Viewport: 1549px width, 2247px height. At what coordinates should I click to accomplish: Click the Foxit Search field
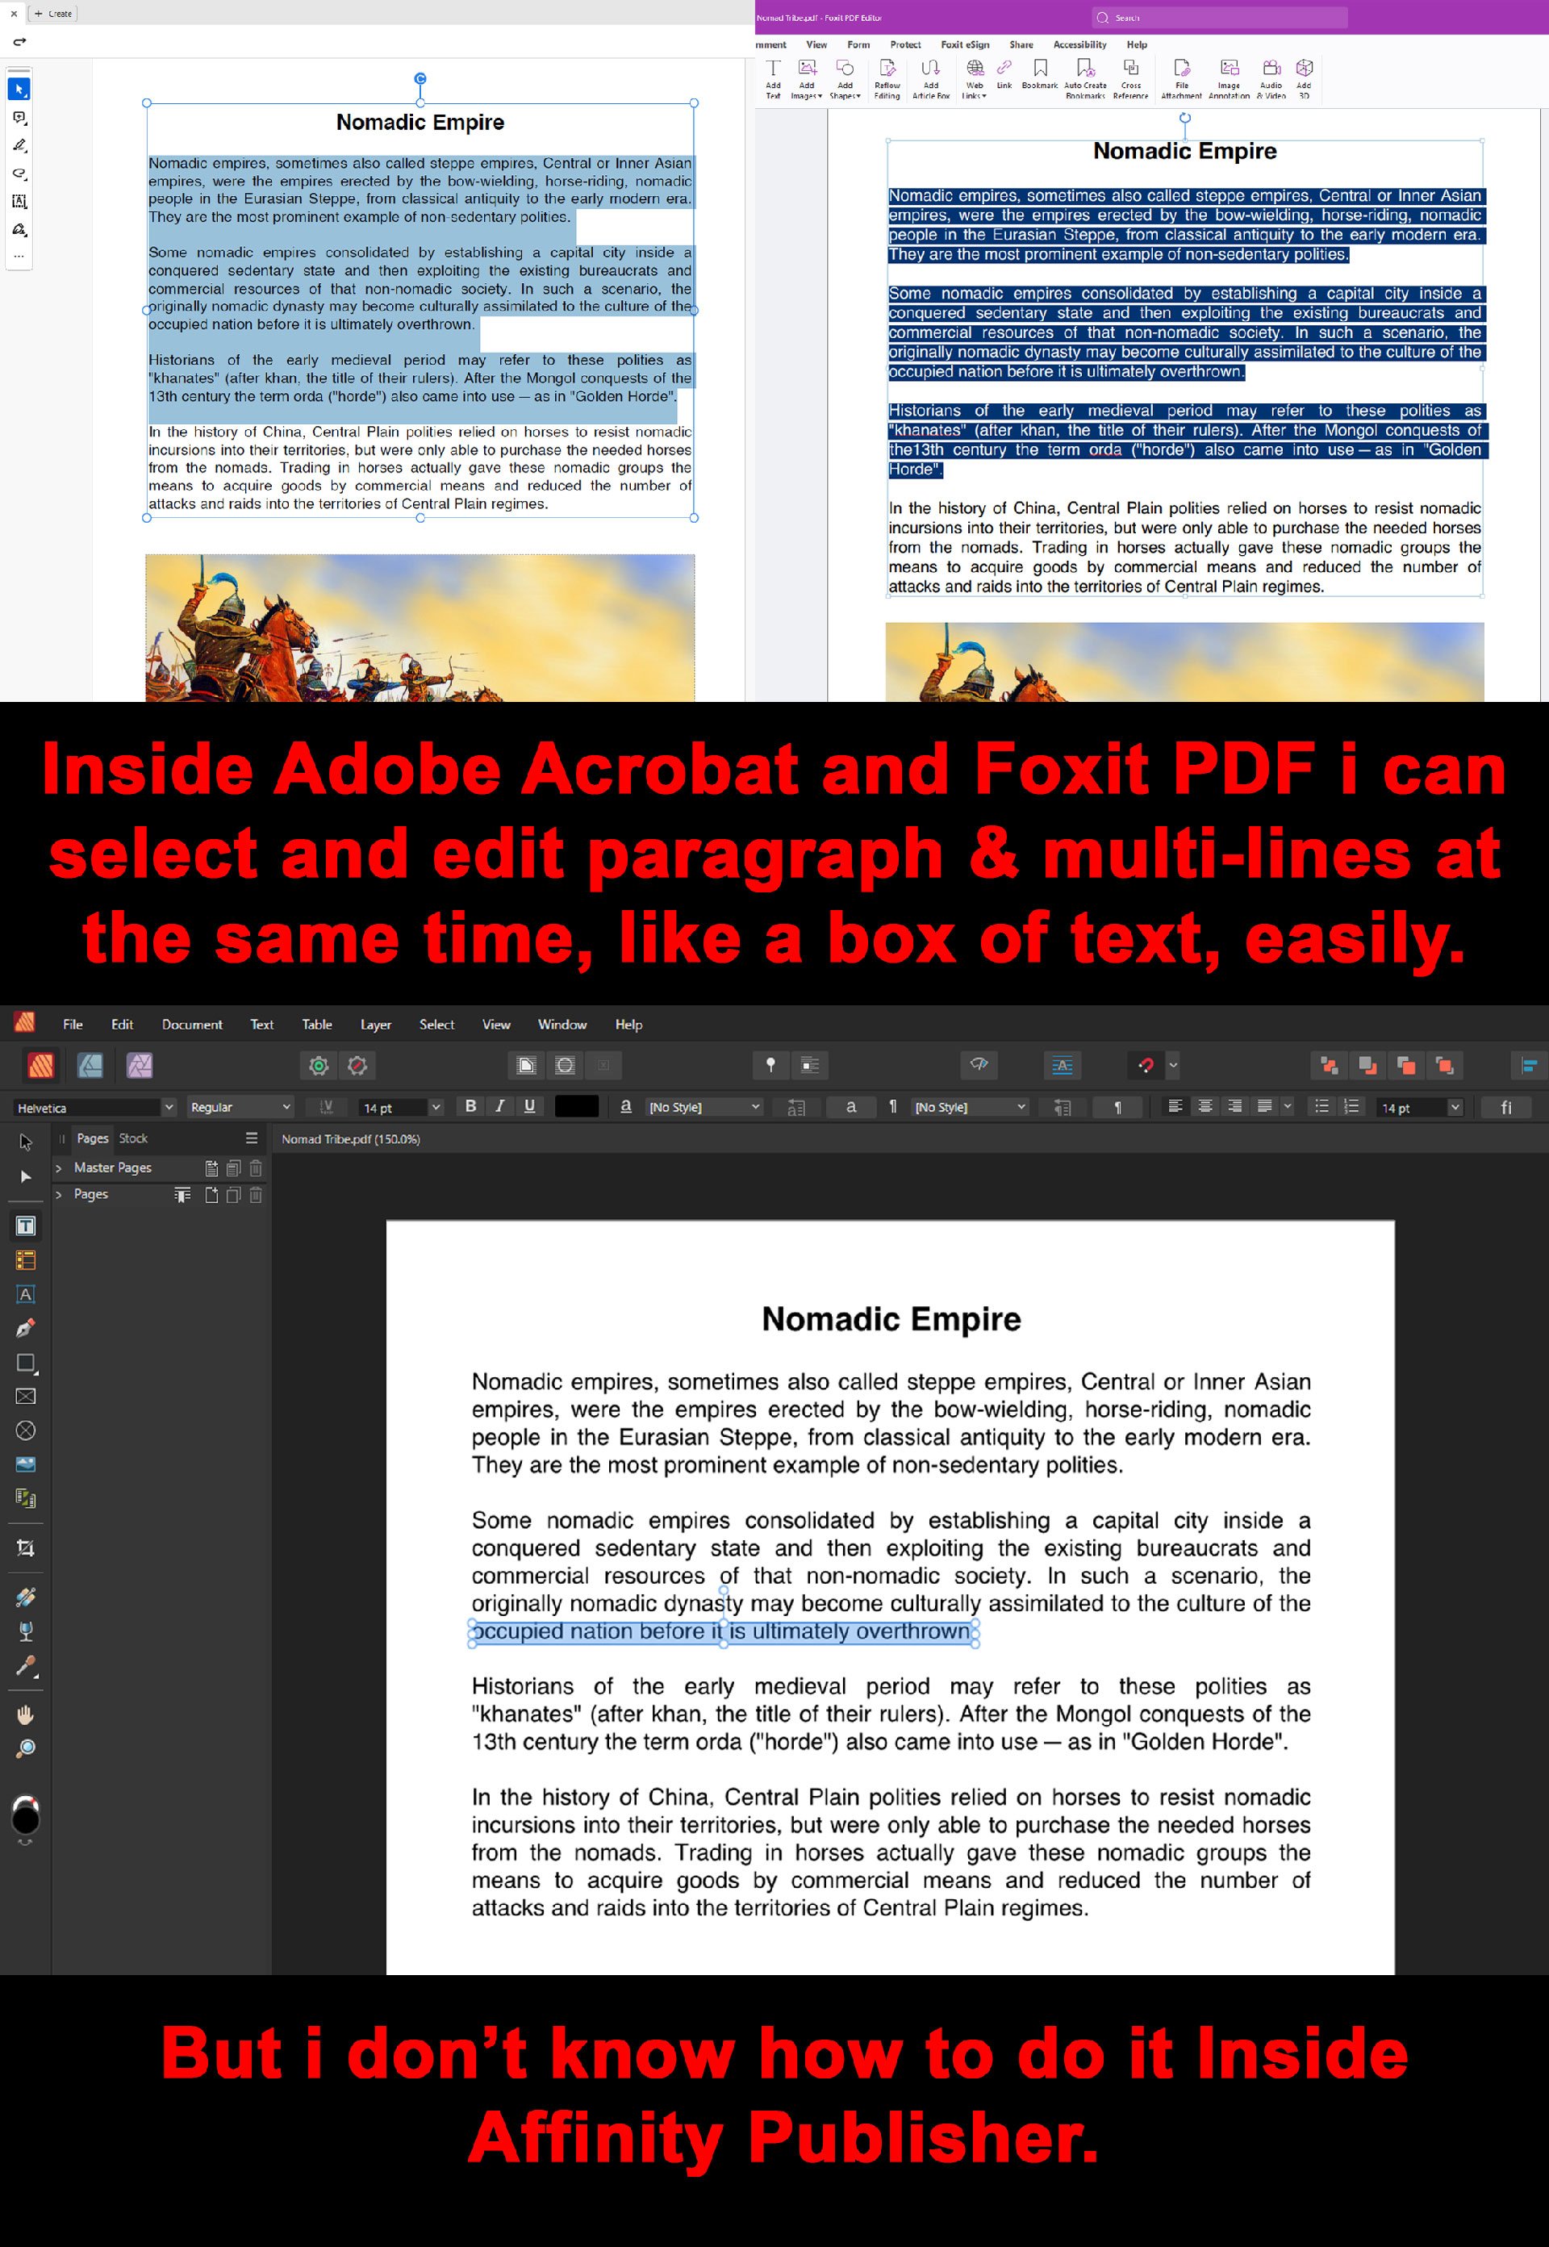[x=1219, y=18]
